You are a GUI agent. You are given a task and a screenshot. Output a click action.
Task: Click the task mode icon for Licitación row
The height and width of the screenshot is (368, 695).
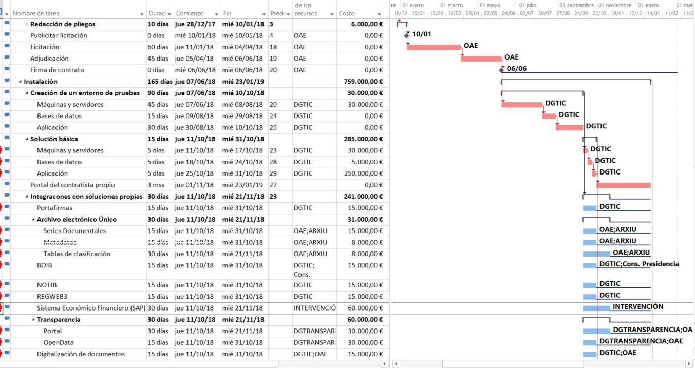tap(7, 47)
